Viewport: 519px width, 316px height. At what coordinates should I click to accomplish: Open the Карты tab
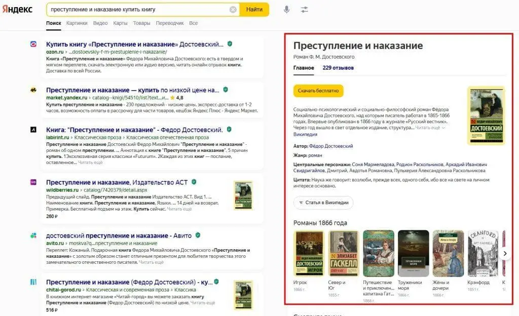click(x=120, y=23)
